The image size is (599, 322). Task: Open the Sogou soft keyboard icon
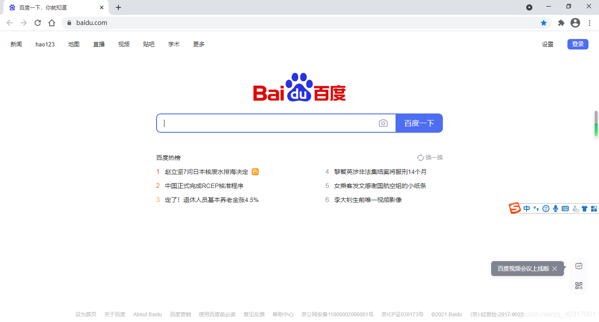(565, 209)
